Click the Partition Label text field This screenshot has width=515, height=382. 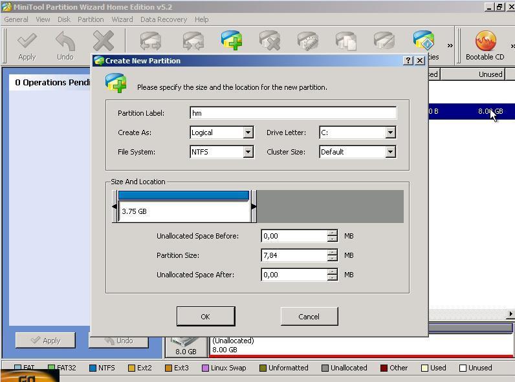292,113
